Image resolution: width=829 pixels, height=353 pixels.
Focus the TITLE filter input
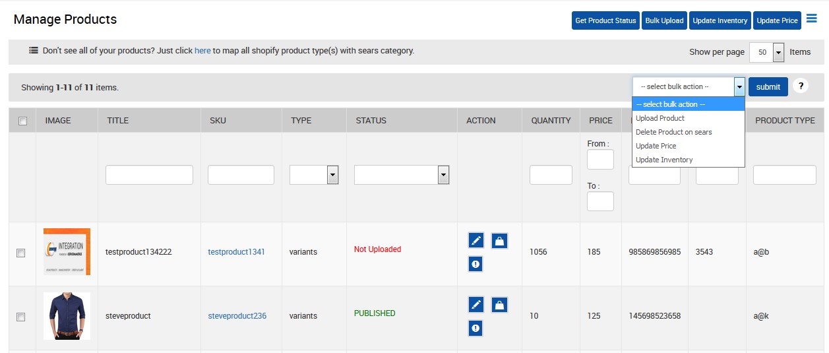coord(149,175)
